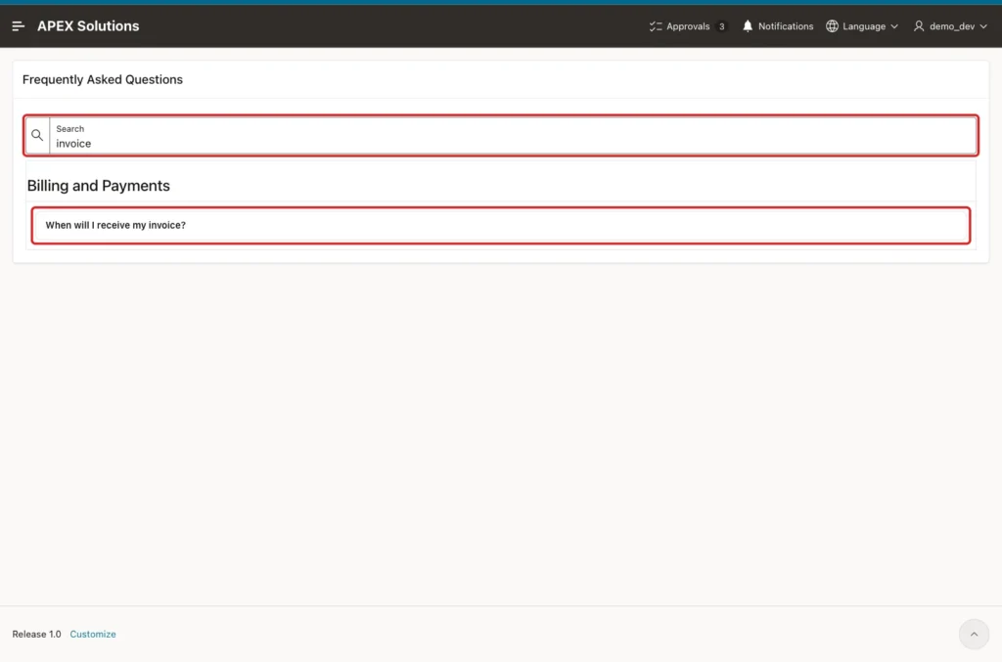Image resolution: width=1002 pixels, height=662 pixels.
Task: Click the Language globe icon
Action: pos(832,26)
